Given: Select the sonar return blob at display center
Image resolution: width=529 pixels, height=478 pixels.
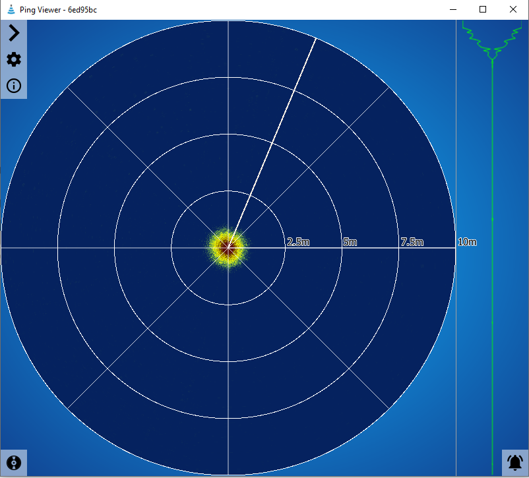Looking at the screenshot, I should [x=229, y=249].
